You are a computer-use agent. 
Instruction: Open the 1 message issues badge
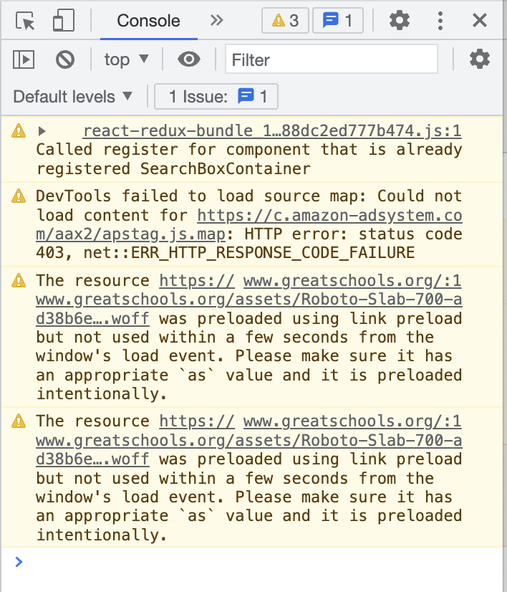(338, 20)
